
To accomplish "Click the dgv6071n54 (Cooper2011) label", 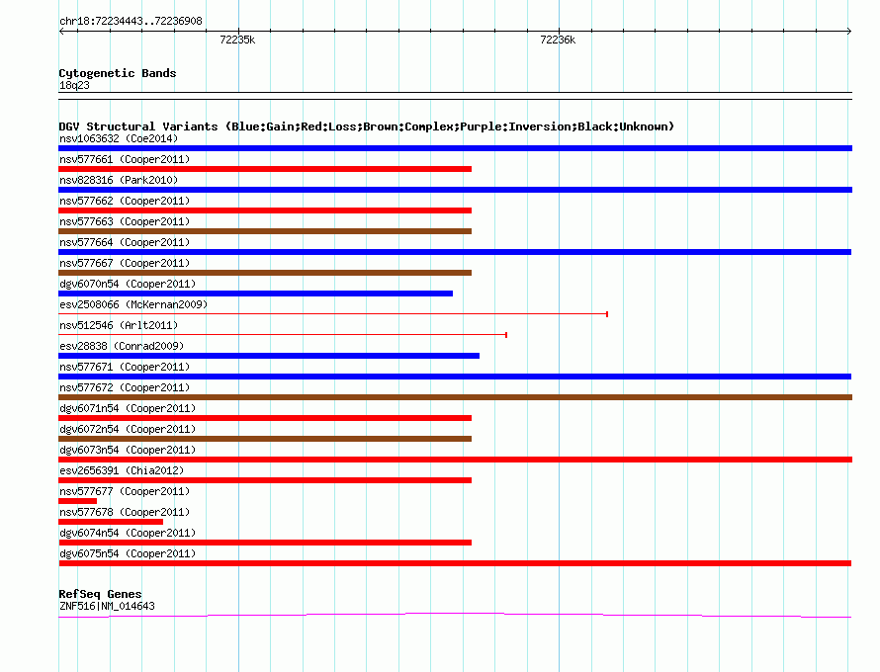I will coord(128,408).
